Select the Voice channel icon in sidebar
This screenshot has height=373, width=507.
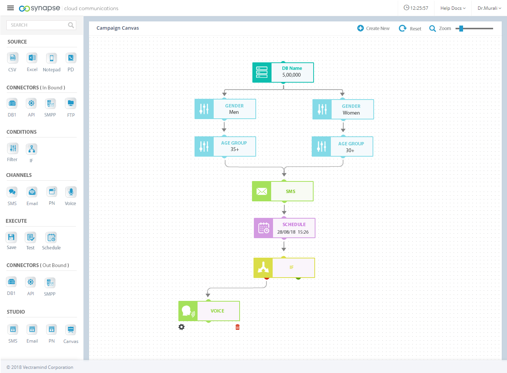click(71, 192)
